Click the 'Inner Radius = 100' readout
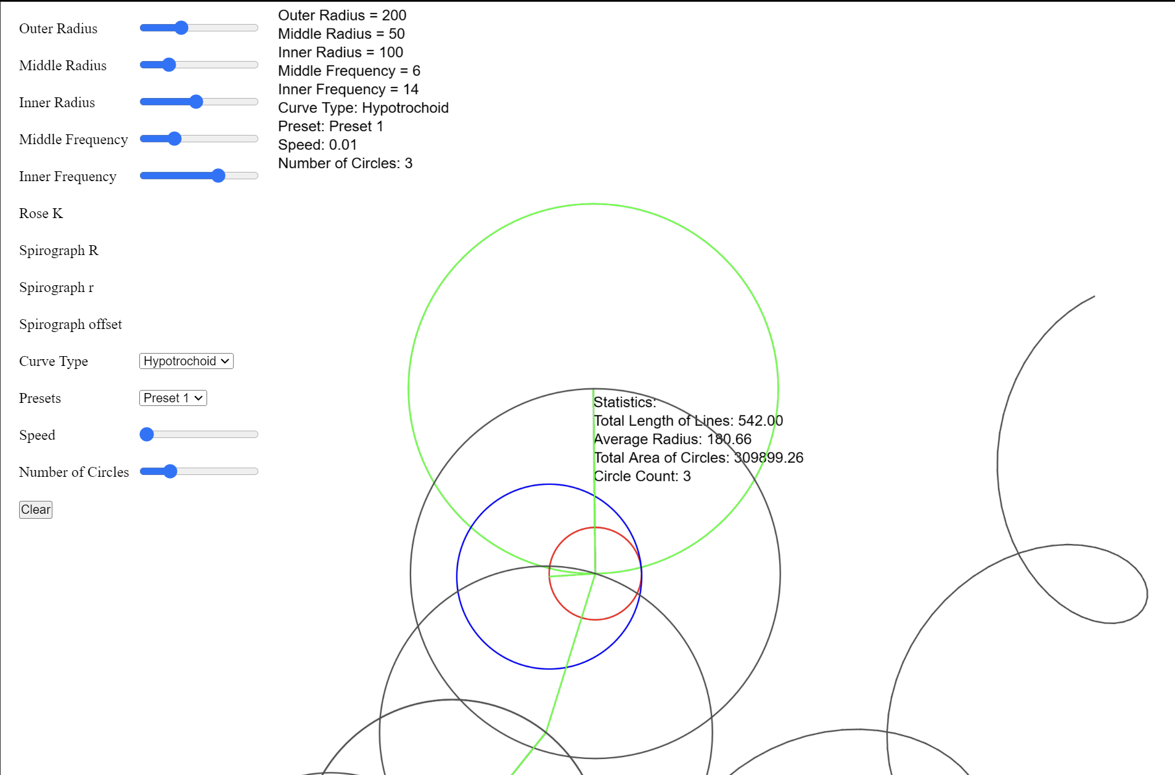Viewport: 1175px width, 775px height. coord(340,52)
